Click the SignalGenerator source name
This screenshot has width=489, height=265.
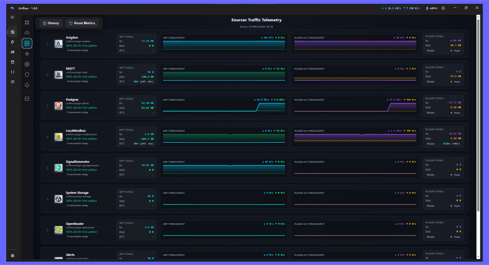(x=78, y=161)
